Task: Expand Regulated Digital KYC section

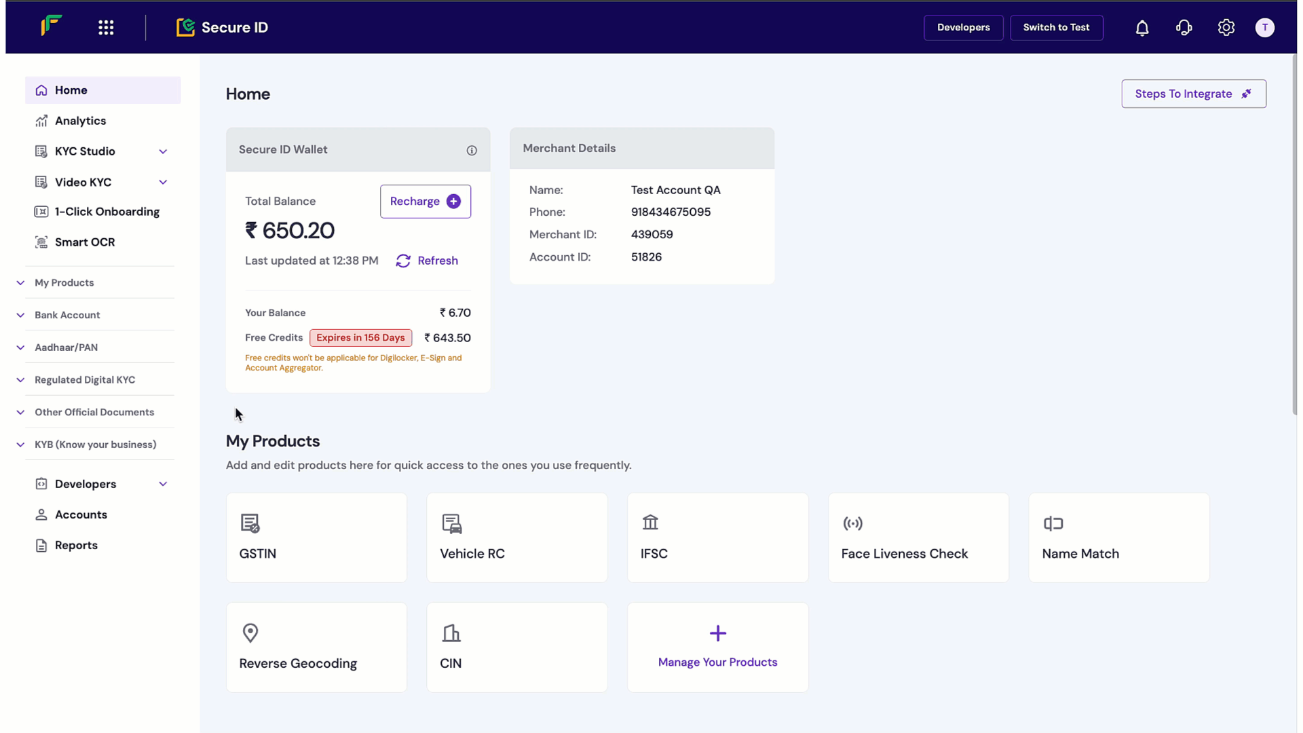Action: 84,380
